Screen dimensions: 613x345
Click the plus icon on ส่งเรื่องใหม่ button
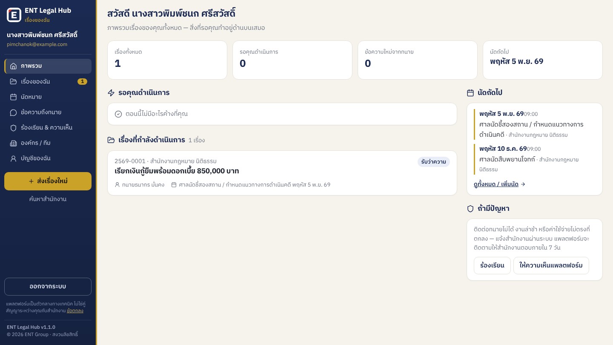tap(31, 181)
